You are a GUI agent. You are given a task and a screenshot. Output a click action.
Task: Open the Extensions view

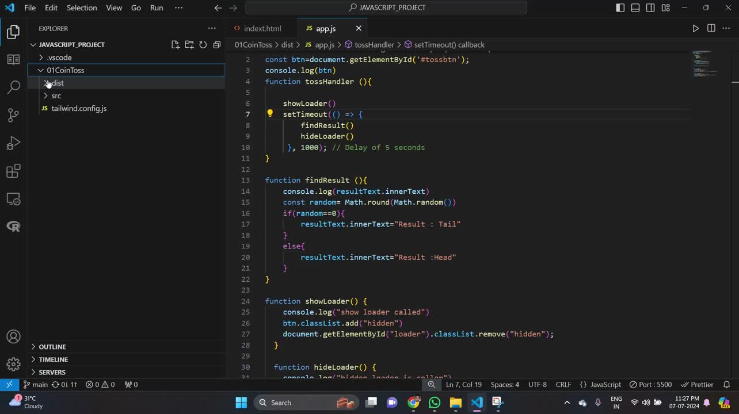pos(13,171)
